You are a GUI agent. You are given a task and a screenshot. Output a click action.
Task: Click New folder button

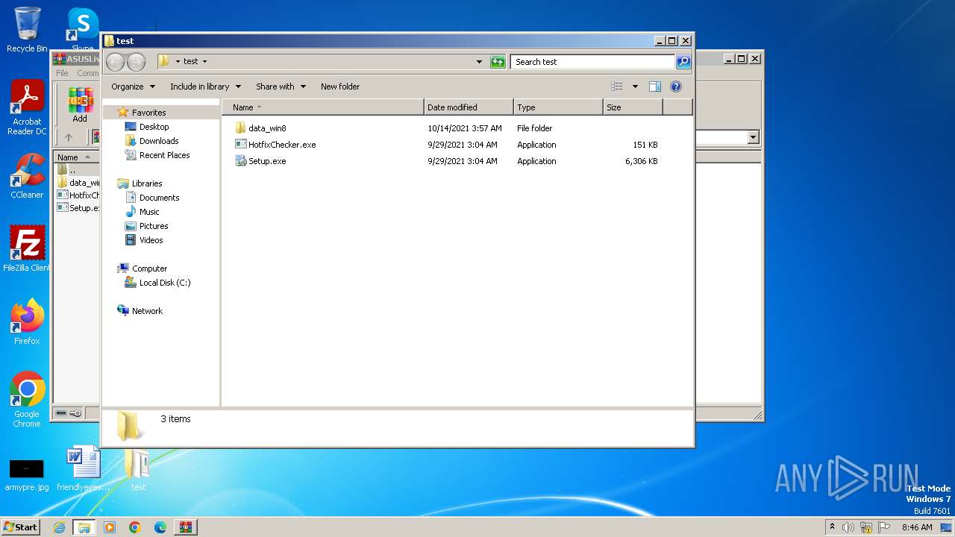(340, 87)
